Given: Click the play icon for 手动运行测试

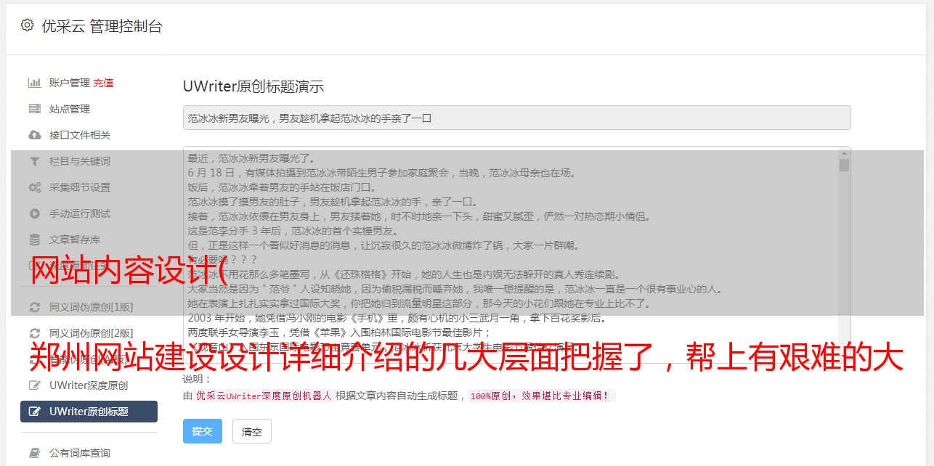Looking at the screenshot, I should pos(34,213).
